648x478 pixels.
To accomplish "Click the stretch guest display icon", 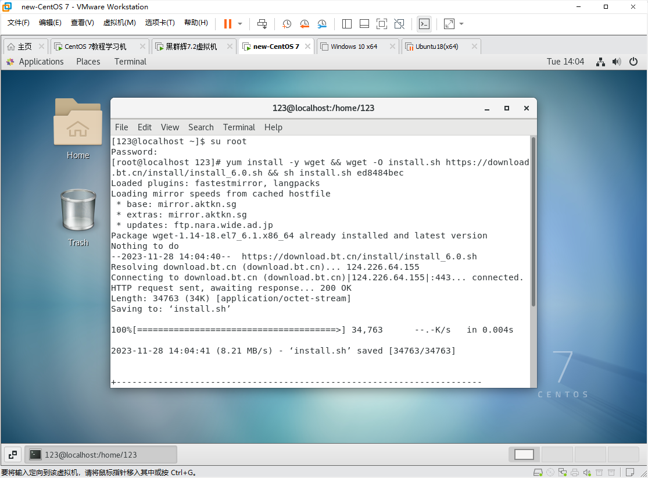I will (449, 24).
